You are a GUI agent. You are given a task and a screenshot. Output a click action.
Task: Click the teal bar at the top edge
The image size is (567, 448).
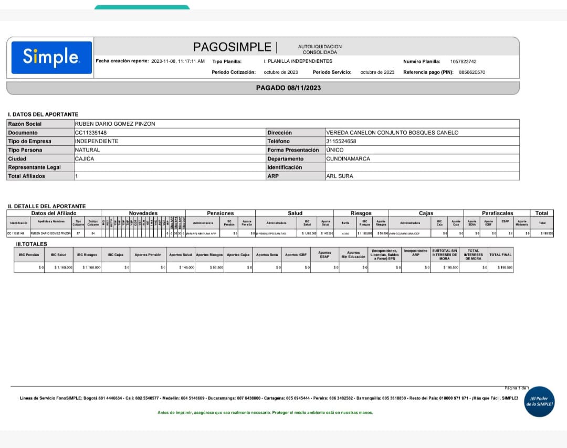[x=142, y=7]
